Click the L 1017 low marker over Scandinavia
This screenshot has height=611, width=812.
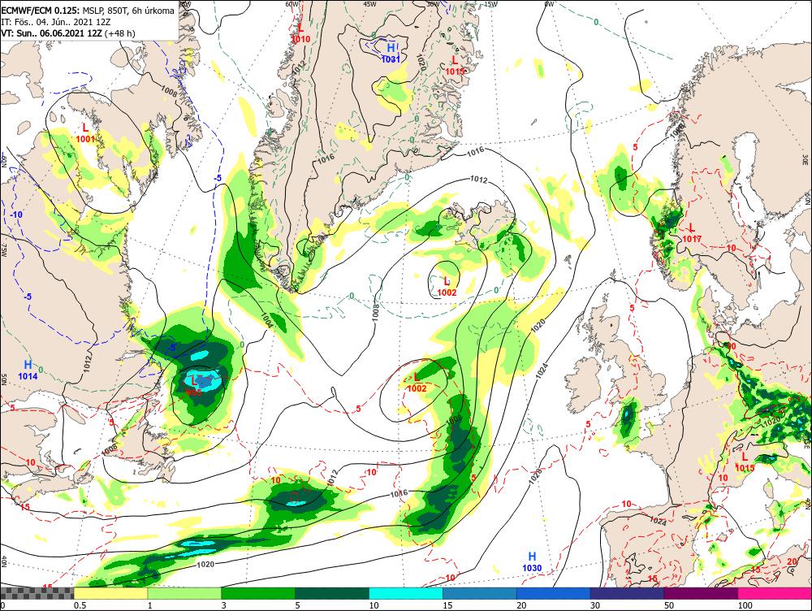click(692, 233)
